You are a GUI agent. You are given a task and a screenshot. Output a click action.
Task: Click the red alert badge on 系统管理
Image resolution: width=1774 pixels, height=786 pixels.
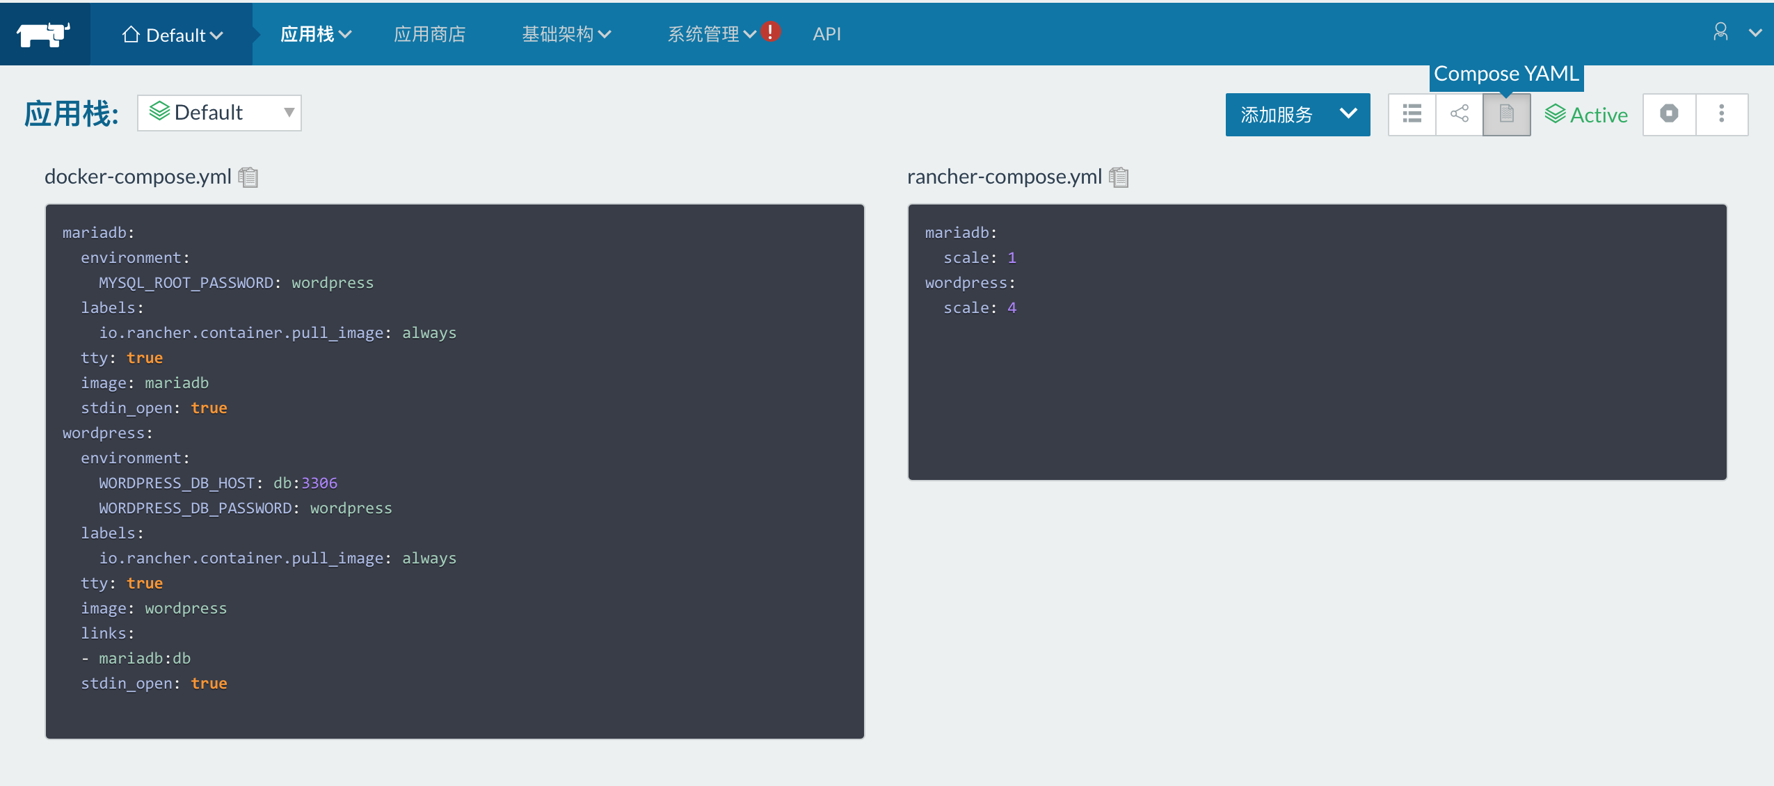(771, 31)
